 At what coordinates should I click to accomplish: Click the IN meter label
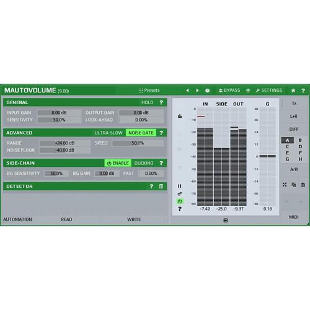[205, 104]
